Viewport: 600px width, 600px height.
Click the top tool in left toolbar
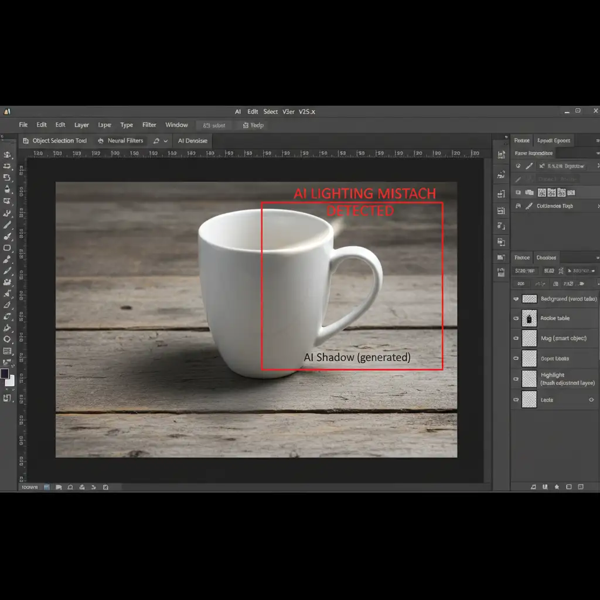pyautogui.click(x=8, y=155)
